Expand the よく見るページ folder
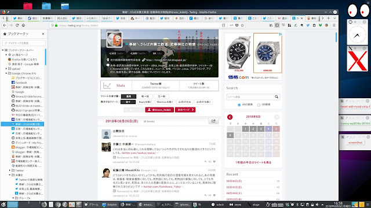This screenshot has height=208, width=371. click(6, 55)
